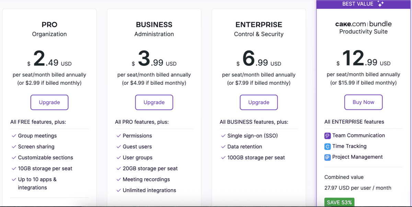
Task: Click the BEST VALUE banner
Action: (x=363, y=4)
